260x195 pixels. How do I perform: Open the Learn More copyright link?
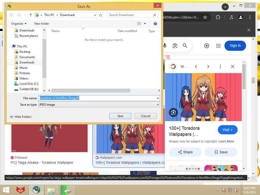[x=226, y=141]
